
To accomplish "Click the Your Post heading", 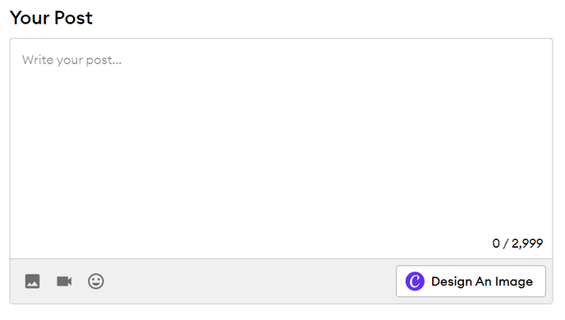I will (51, 17).
